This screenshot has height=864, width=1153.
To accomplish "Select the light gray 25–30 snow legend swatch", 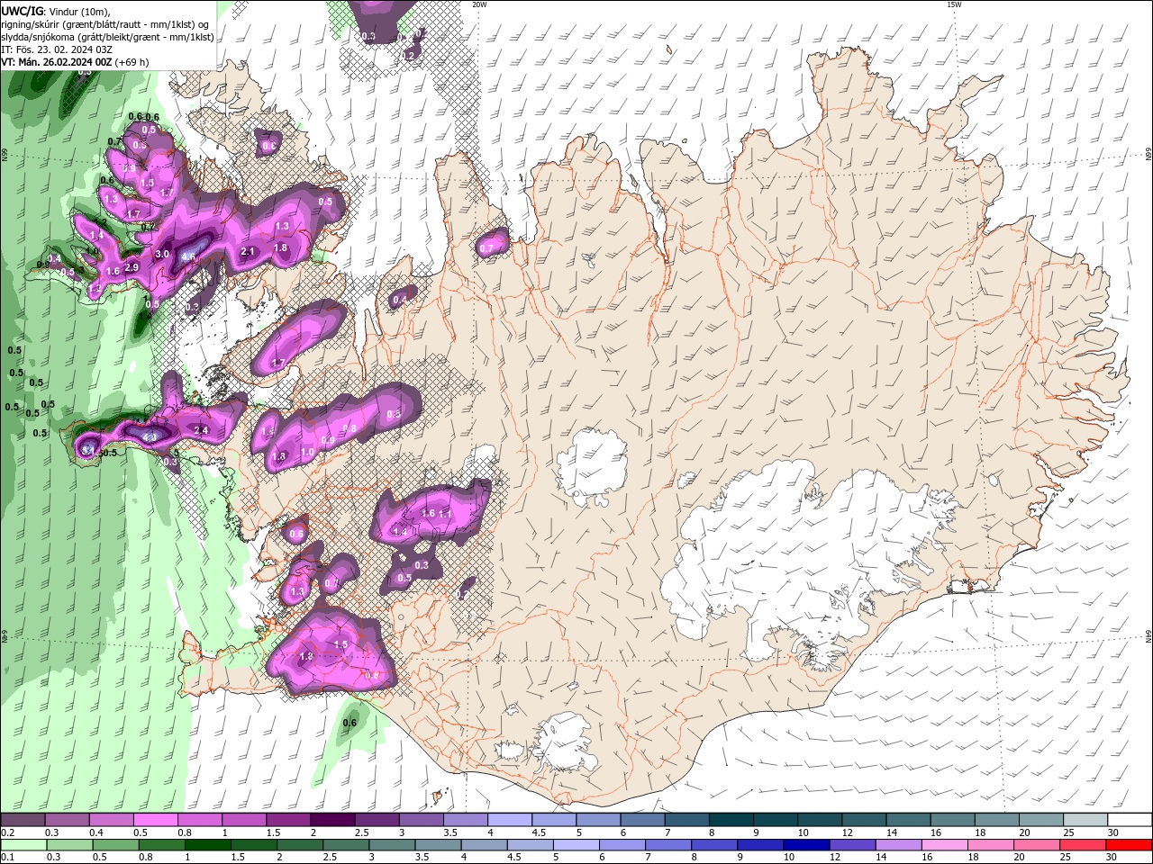I will (1086, 820).
